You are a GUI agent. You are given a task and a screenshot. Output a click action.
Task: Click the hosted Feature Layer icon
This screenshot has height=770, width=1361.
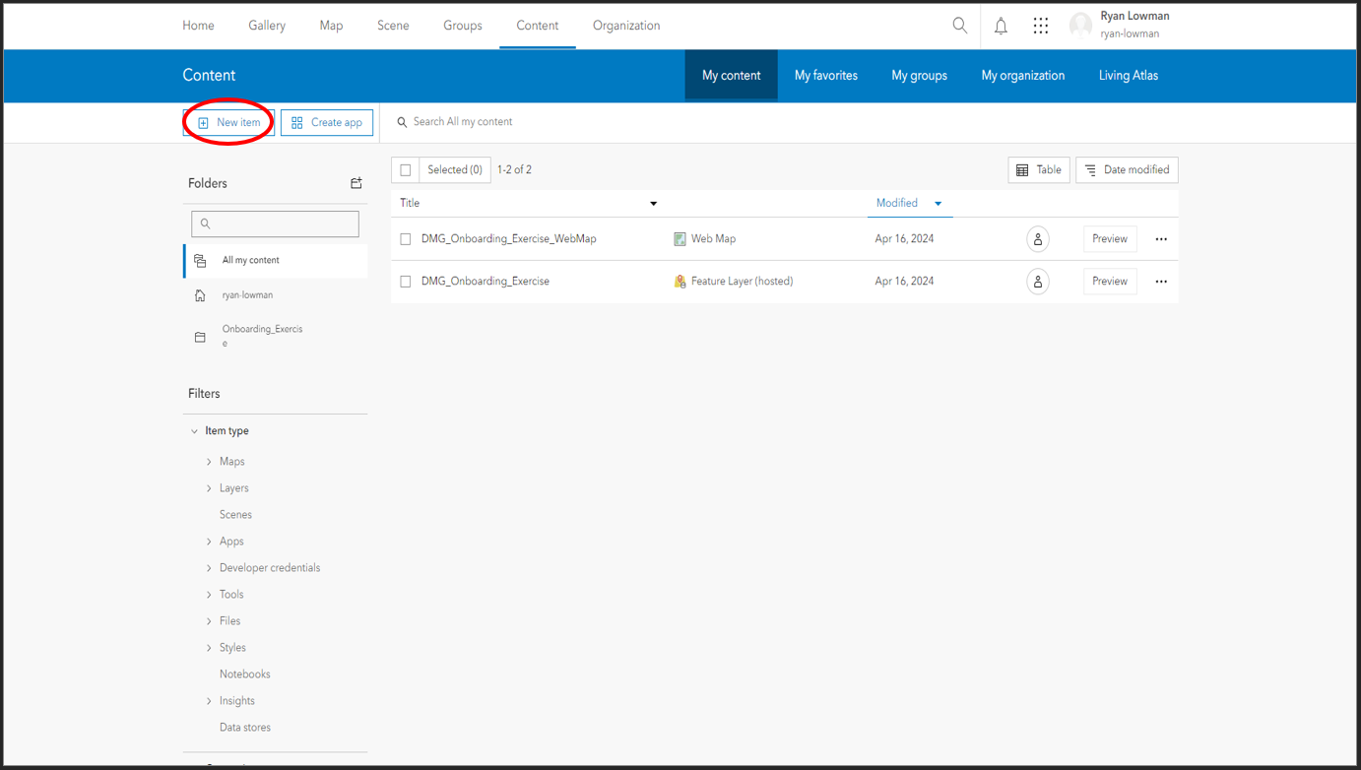[x=680, y=281]
